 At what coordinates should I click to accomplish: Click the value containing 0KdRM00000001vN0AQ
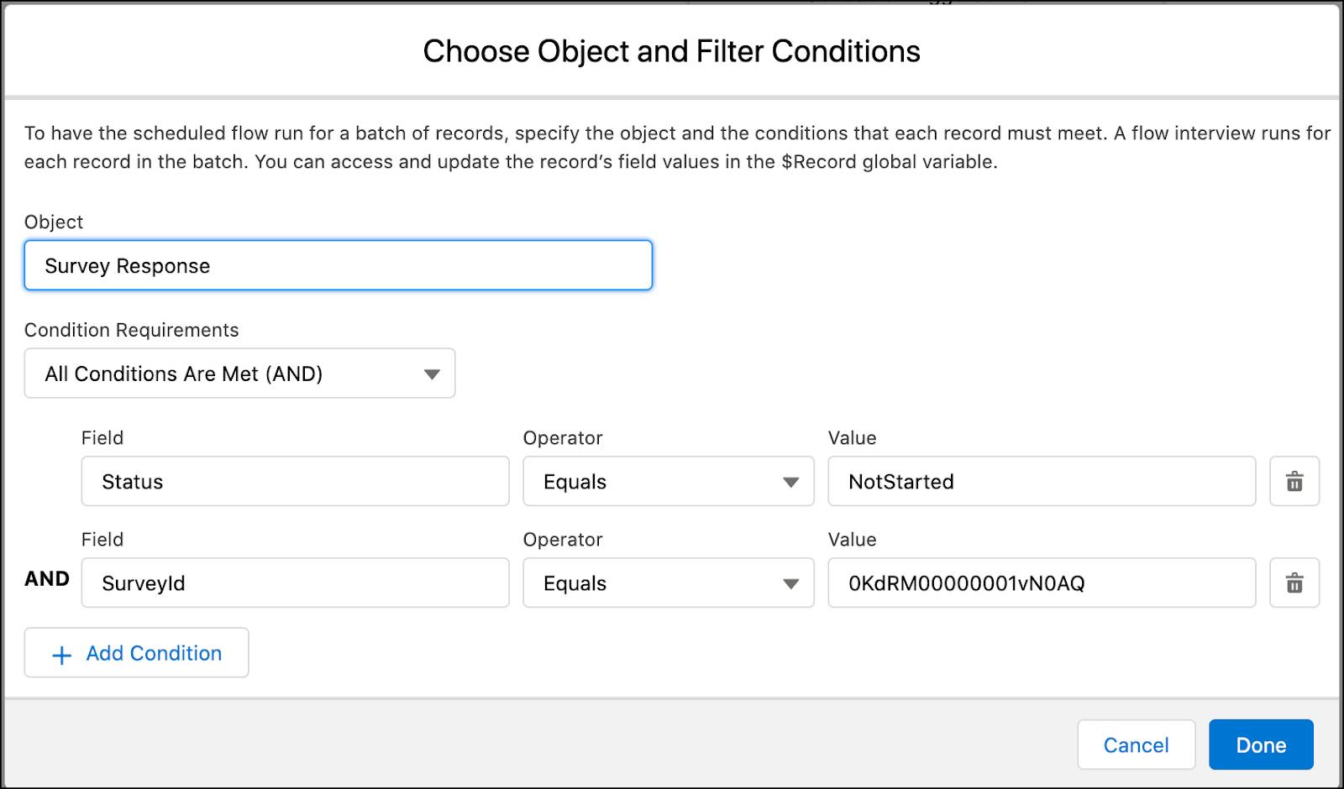[1041, 583]
